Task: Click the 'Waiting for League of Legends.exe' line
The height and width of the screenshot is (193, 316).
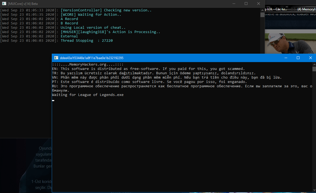Action: click(x=88, y=95)
